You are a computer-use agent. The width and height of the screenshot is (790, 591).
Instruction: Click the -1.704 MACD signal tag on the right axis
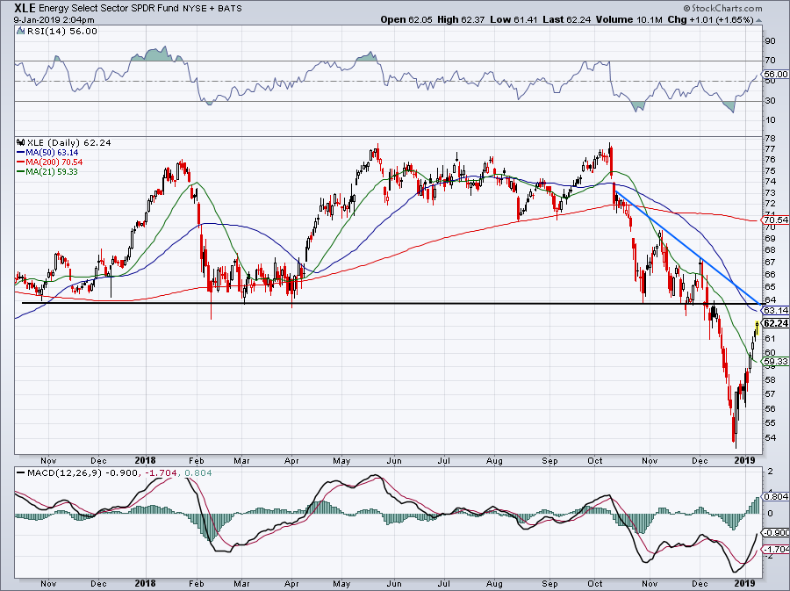coord(777,549)
